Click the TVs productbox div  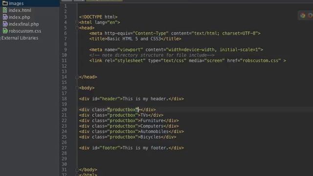pos(121,115)
